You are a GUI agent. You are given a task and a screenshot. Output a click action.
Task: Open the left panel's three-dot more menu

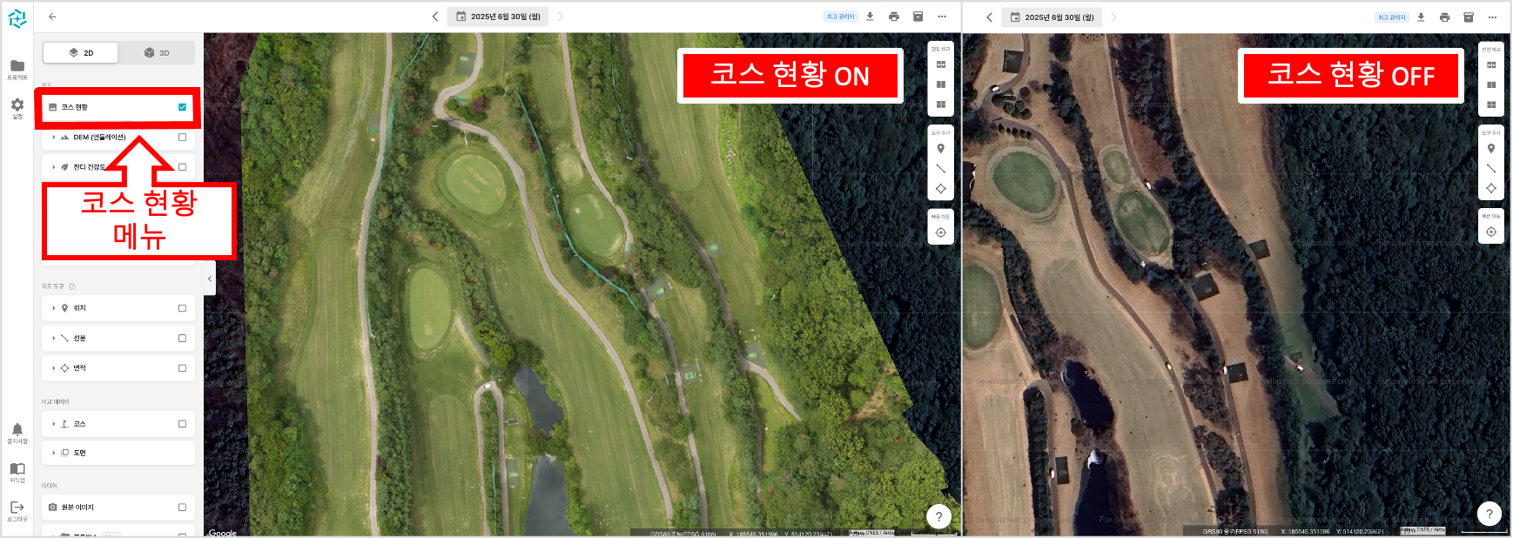pos(942,17)
